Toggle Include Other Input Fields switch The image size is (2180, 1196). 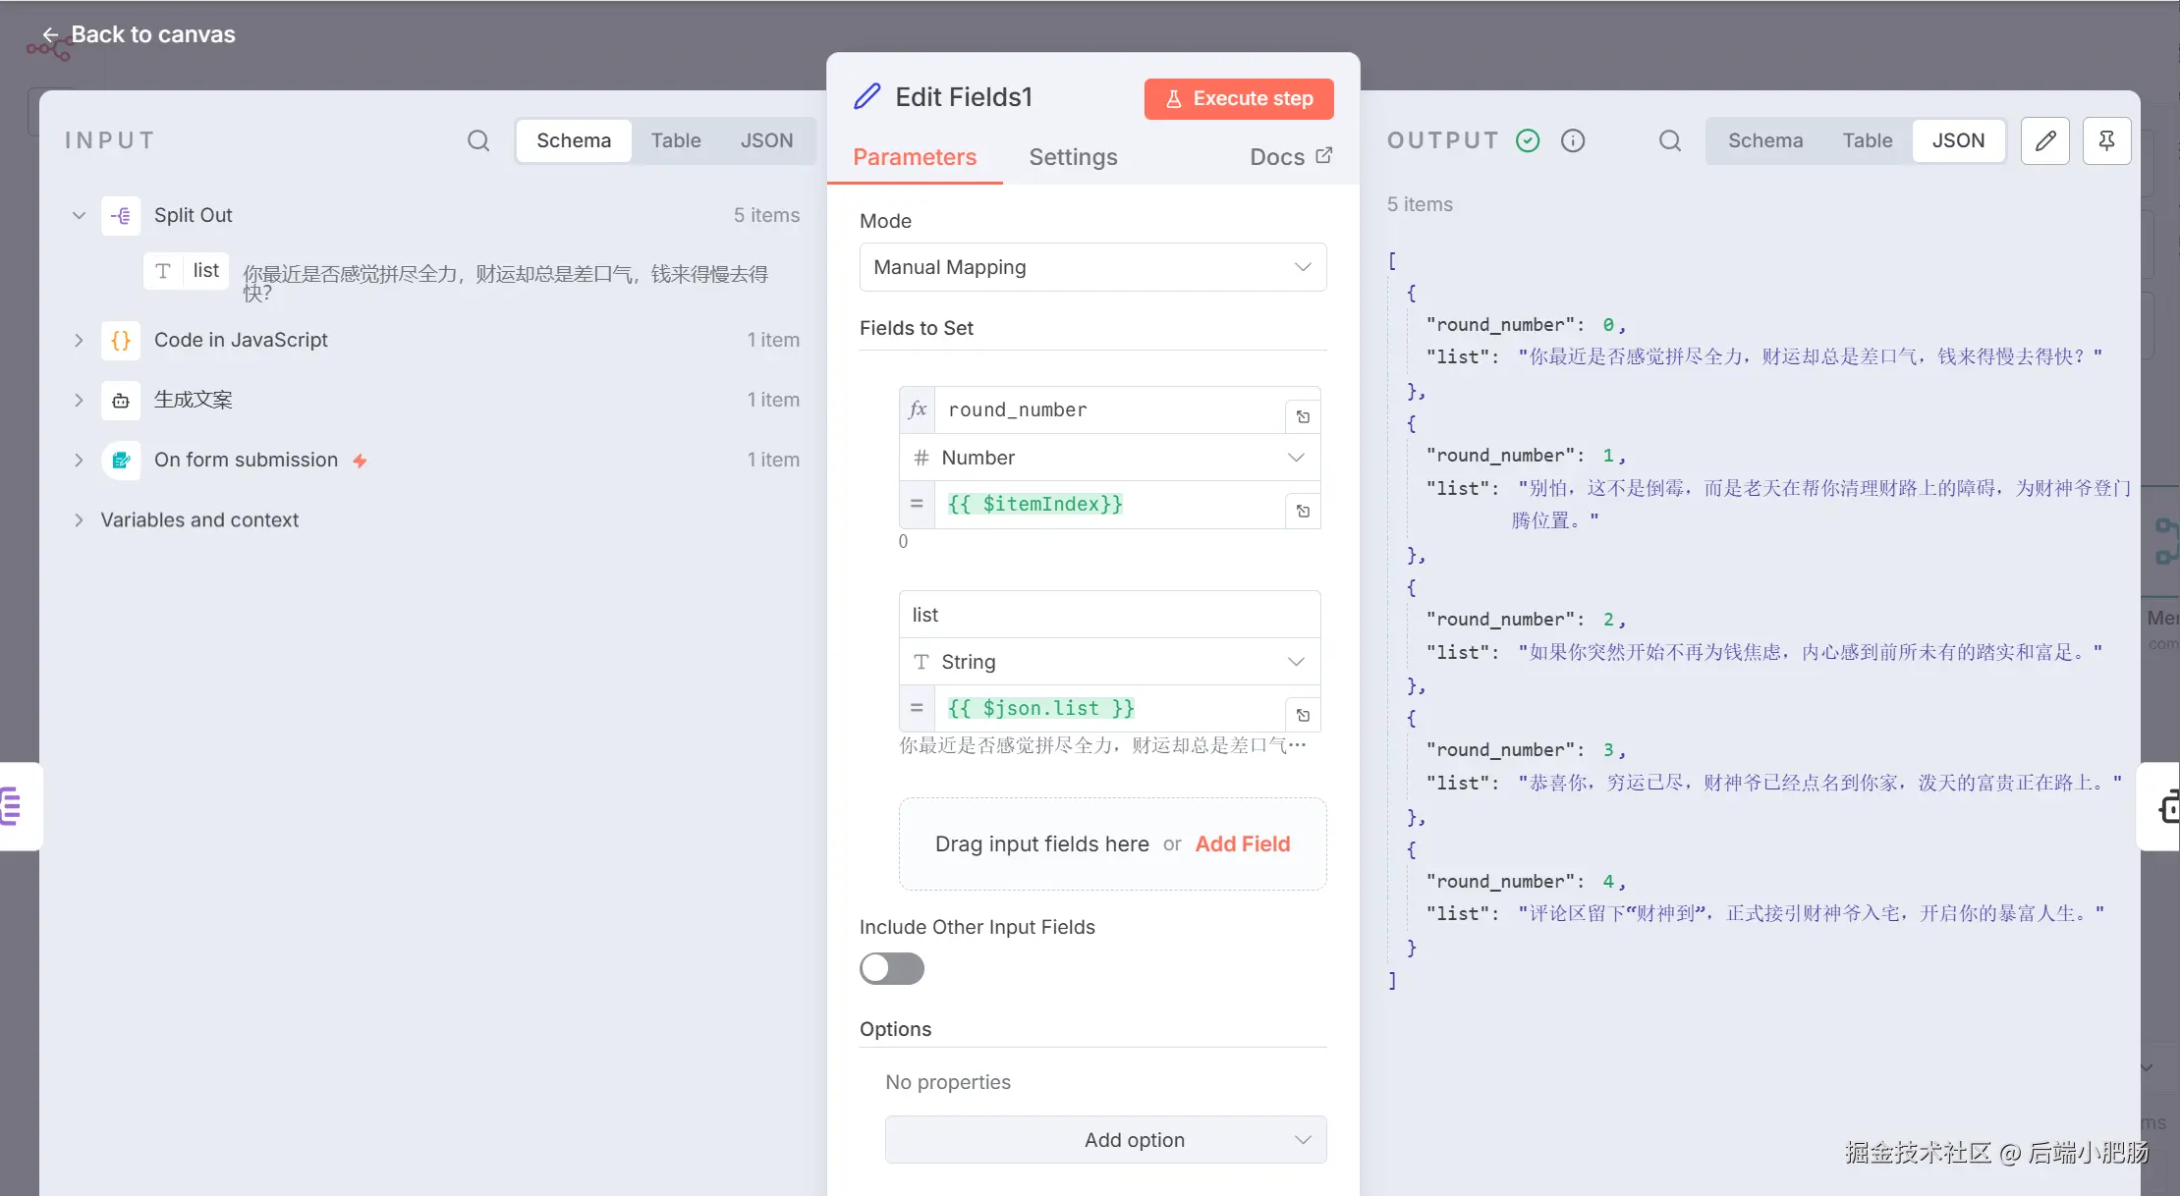tap(891, 968)
